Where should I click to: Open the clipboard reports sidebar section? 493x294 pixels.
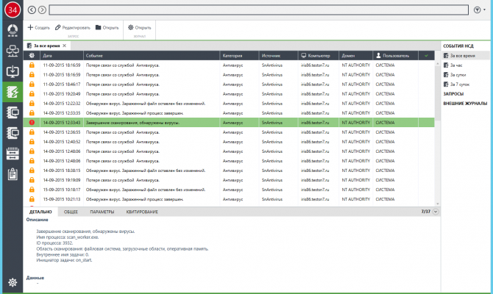(x=13, y=173)
